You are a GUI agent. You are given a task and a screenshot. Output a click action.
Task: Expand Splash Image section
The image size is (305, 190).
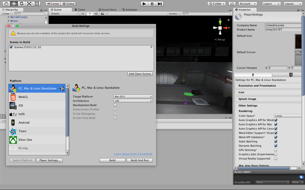pyautogui.click(x=268, y=99)
